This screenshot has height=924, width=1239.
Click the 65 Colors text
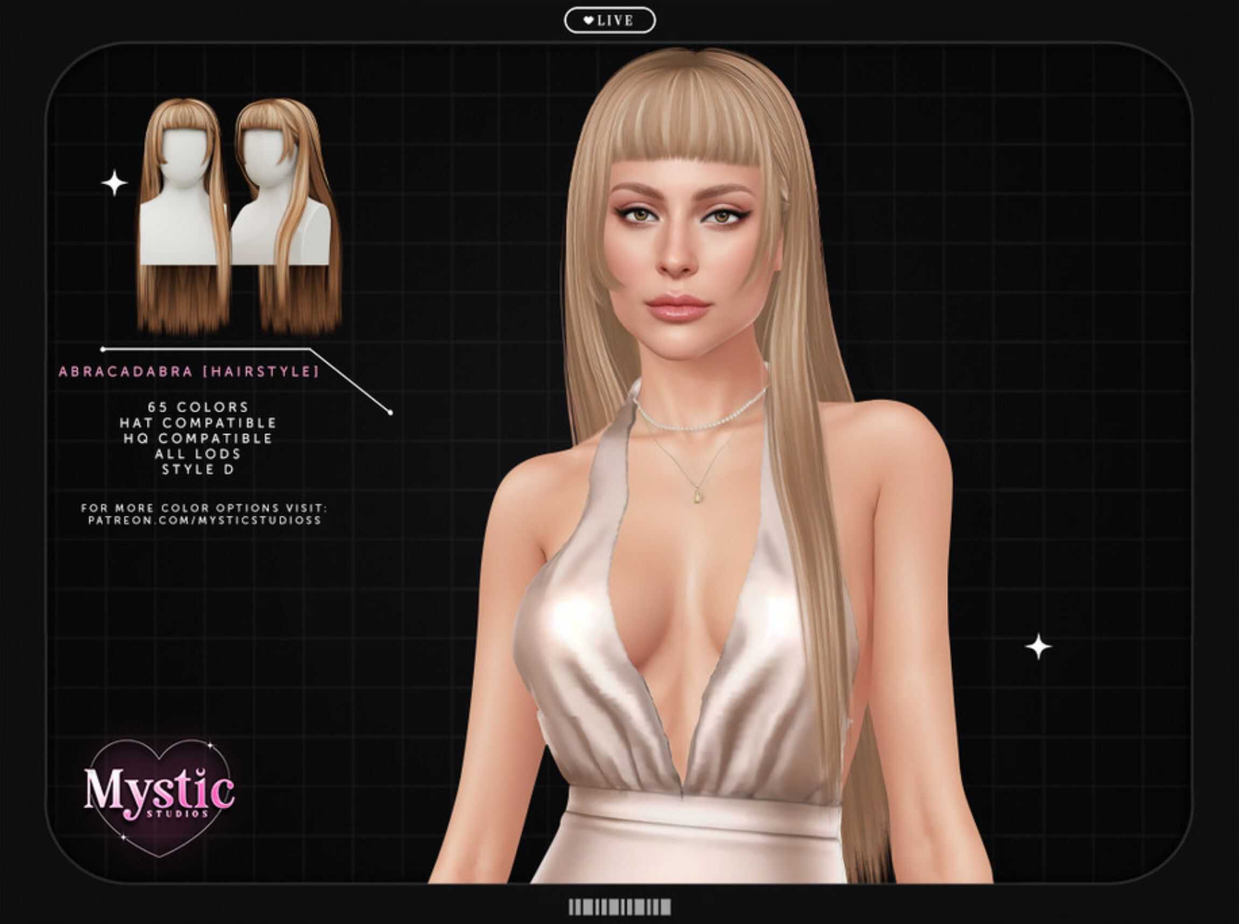pyautogui.click(x=198, y=407)
